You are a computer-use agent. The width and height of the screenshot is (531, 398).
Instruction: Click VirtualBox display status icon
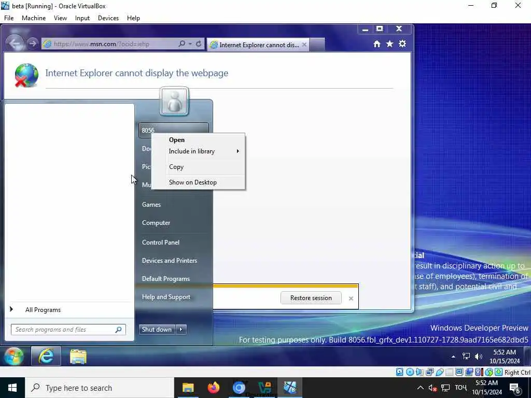coord(459,372)
